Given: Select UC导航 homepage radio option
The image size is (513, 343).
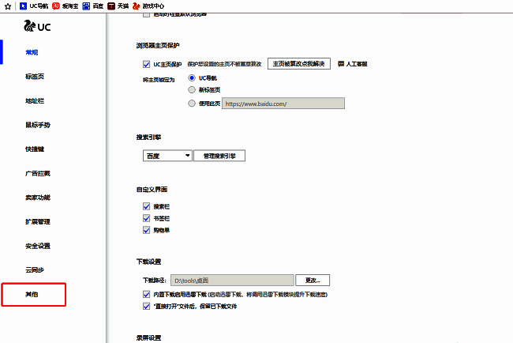Looking at the screenshot, I should click(x=192, y=78).
